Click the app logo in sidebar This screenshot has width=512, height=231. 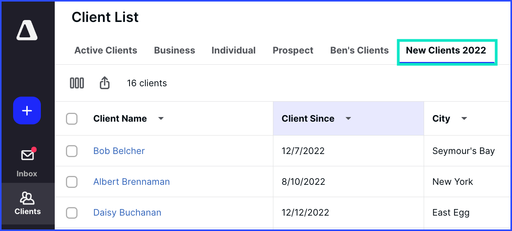pos(27,30)
